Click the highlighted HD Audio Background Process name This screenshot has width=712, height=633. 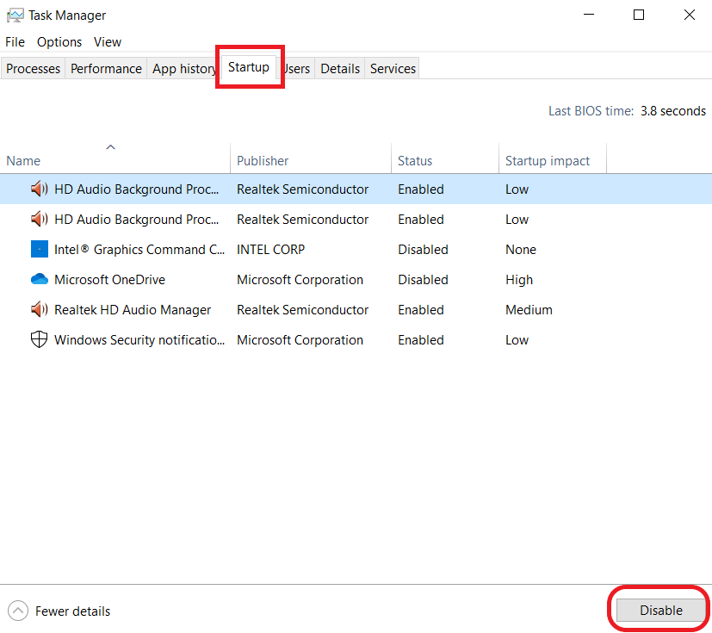(x=137, y=189)
